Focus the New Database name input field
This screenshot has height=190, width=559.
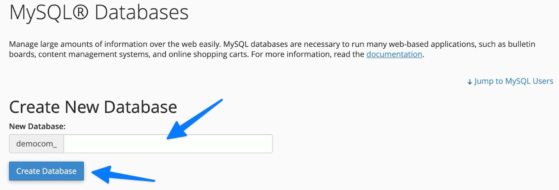pyautogui.click(x=168, y=144)
